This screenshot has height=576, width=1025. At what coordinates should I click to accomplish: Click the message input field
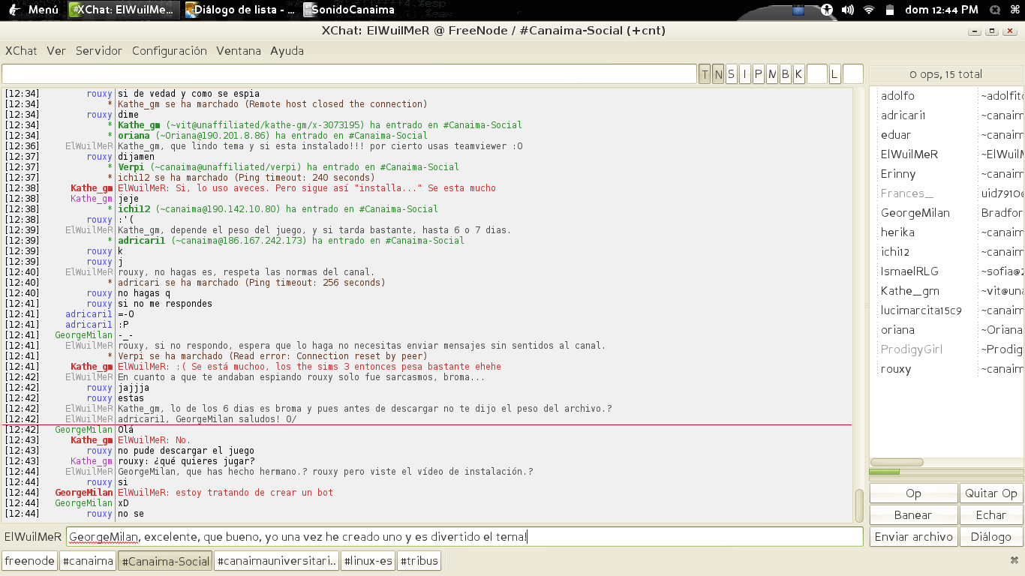(x=464, y=537)
